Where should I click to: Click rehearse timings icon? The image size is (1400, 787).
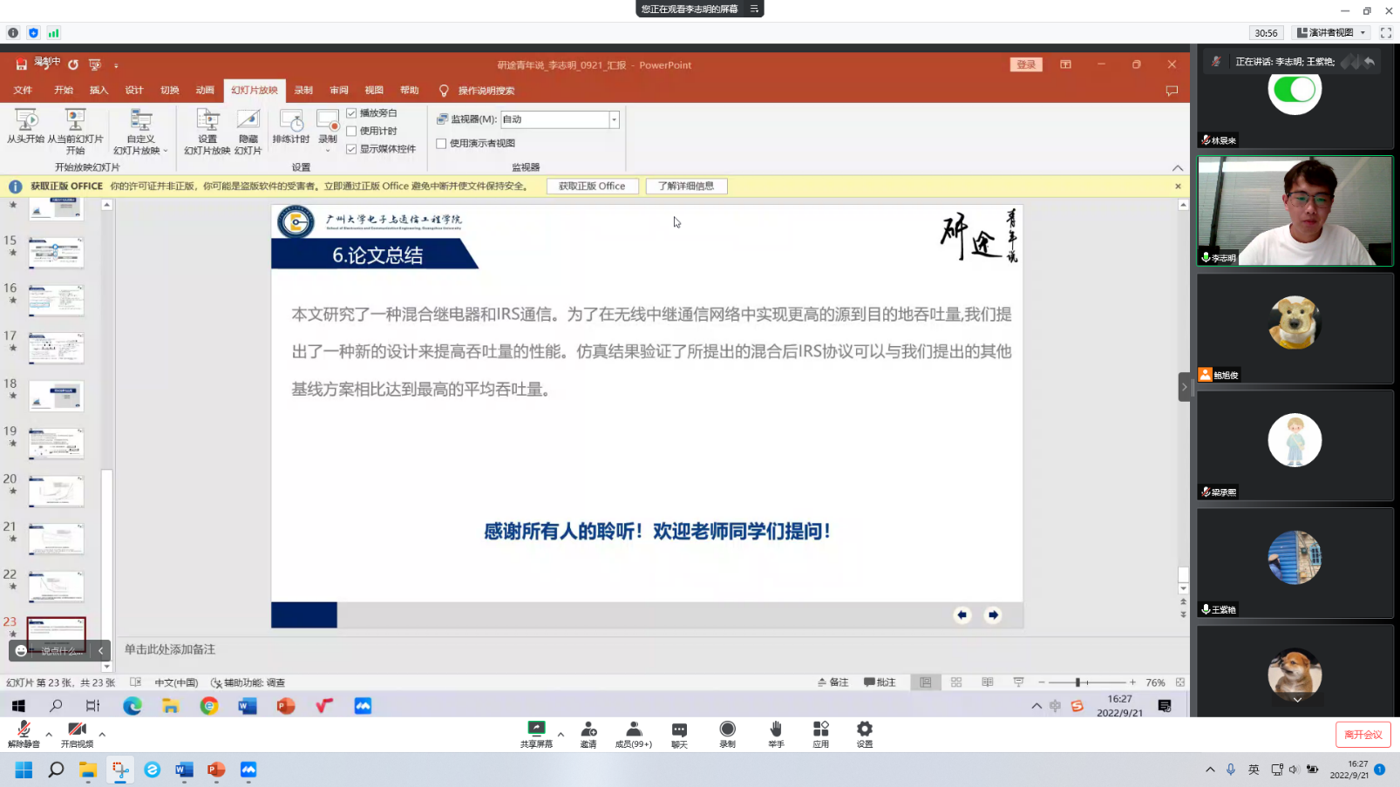point(291,120)
